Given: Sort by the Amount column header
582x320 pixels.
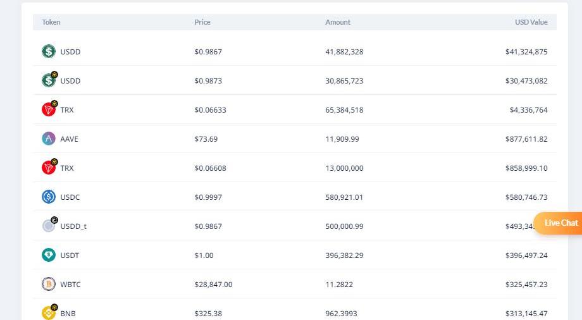Looking at the screenshot, I should click(338, 22).
